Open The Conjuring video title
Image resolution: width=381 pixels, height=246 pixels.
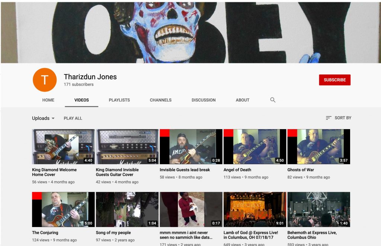pyautogui.click(x=45, y=233)
